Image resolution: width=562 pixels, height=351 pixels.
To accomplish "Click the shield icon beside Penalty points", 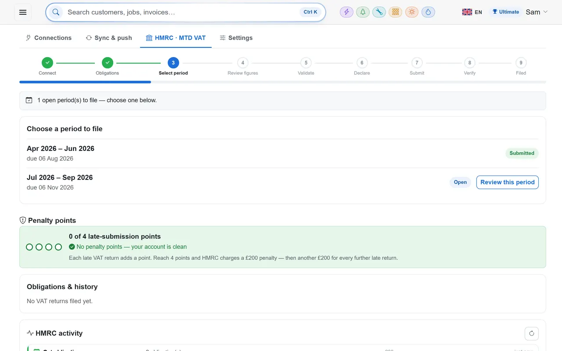I will [x=23, y=220].
